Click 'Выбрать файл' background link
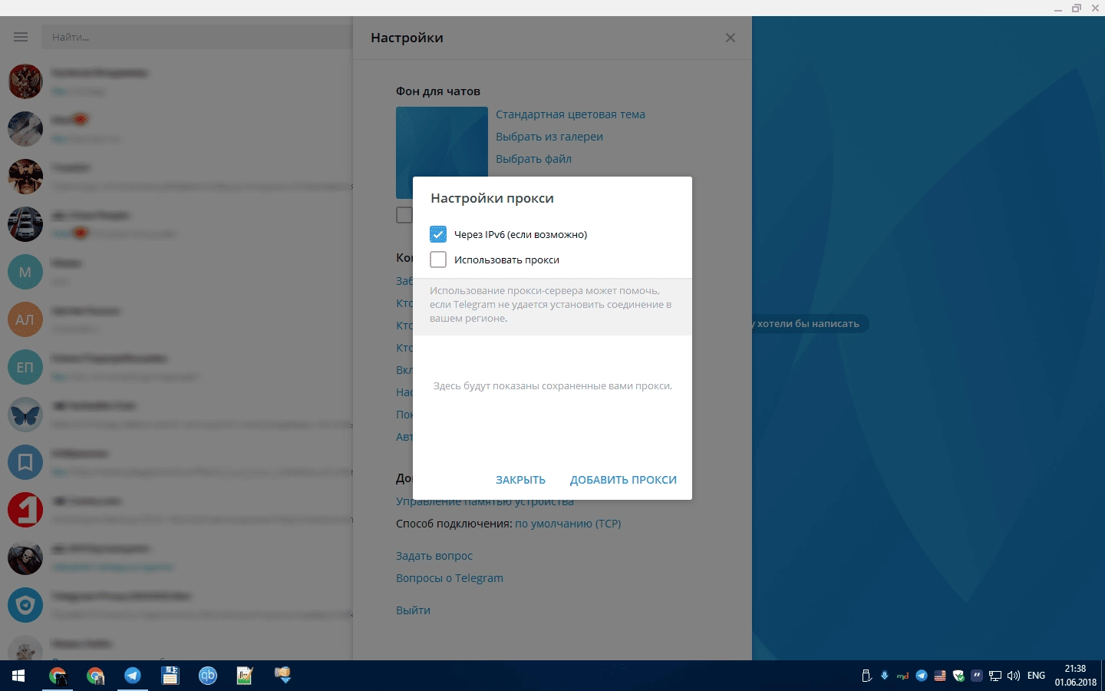 tap(533, 159)
